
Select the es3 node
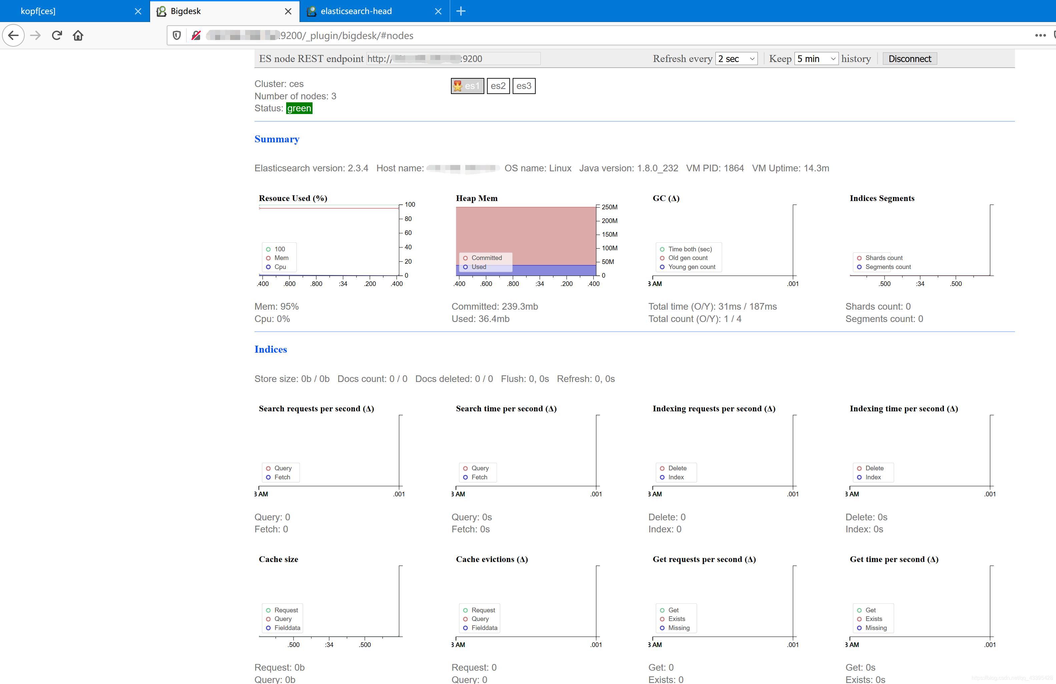524,86
